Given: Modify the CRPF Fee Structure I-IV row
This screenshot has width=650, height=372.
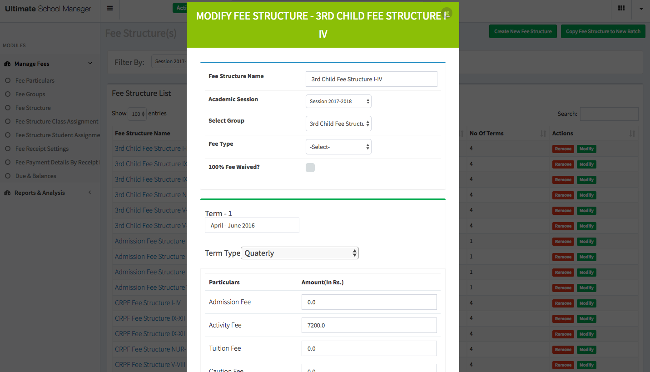Looking at the screenshot, I should 586,303.
